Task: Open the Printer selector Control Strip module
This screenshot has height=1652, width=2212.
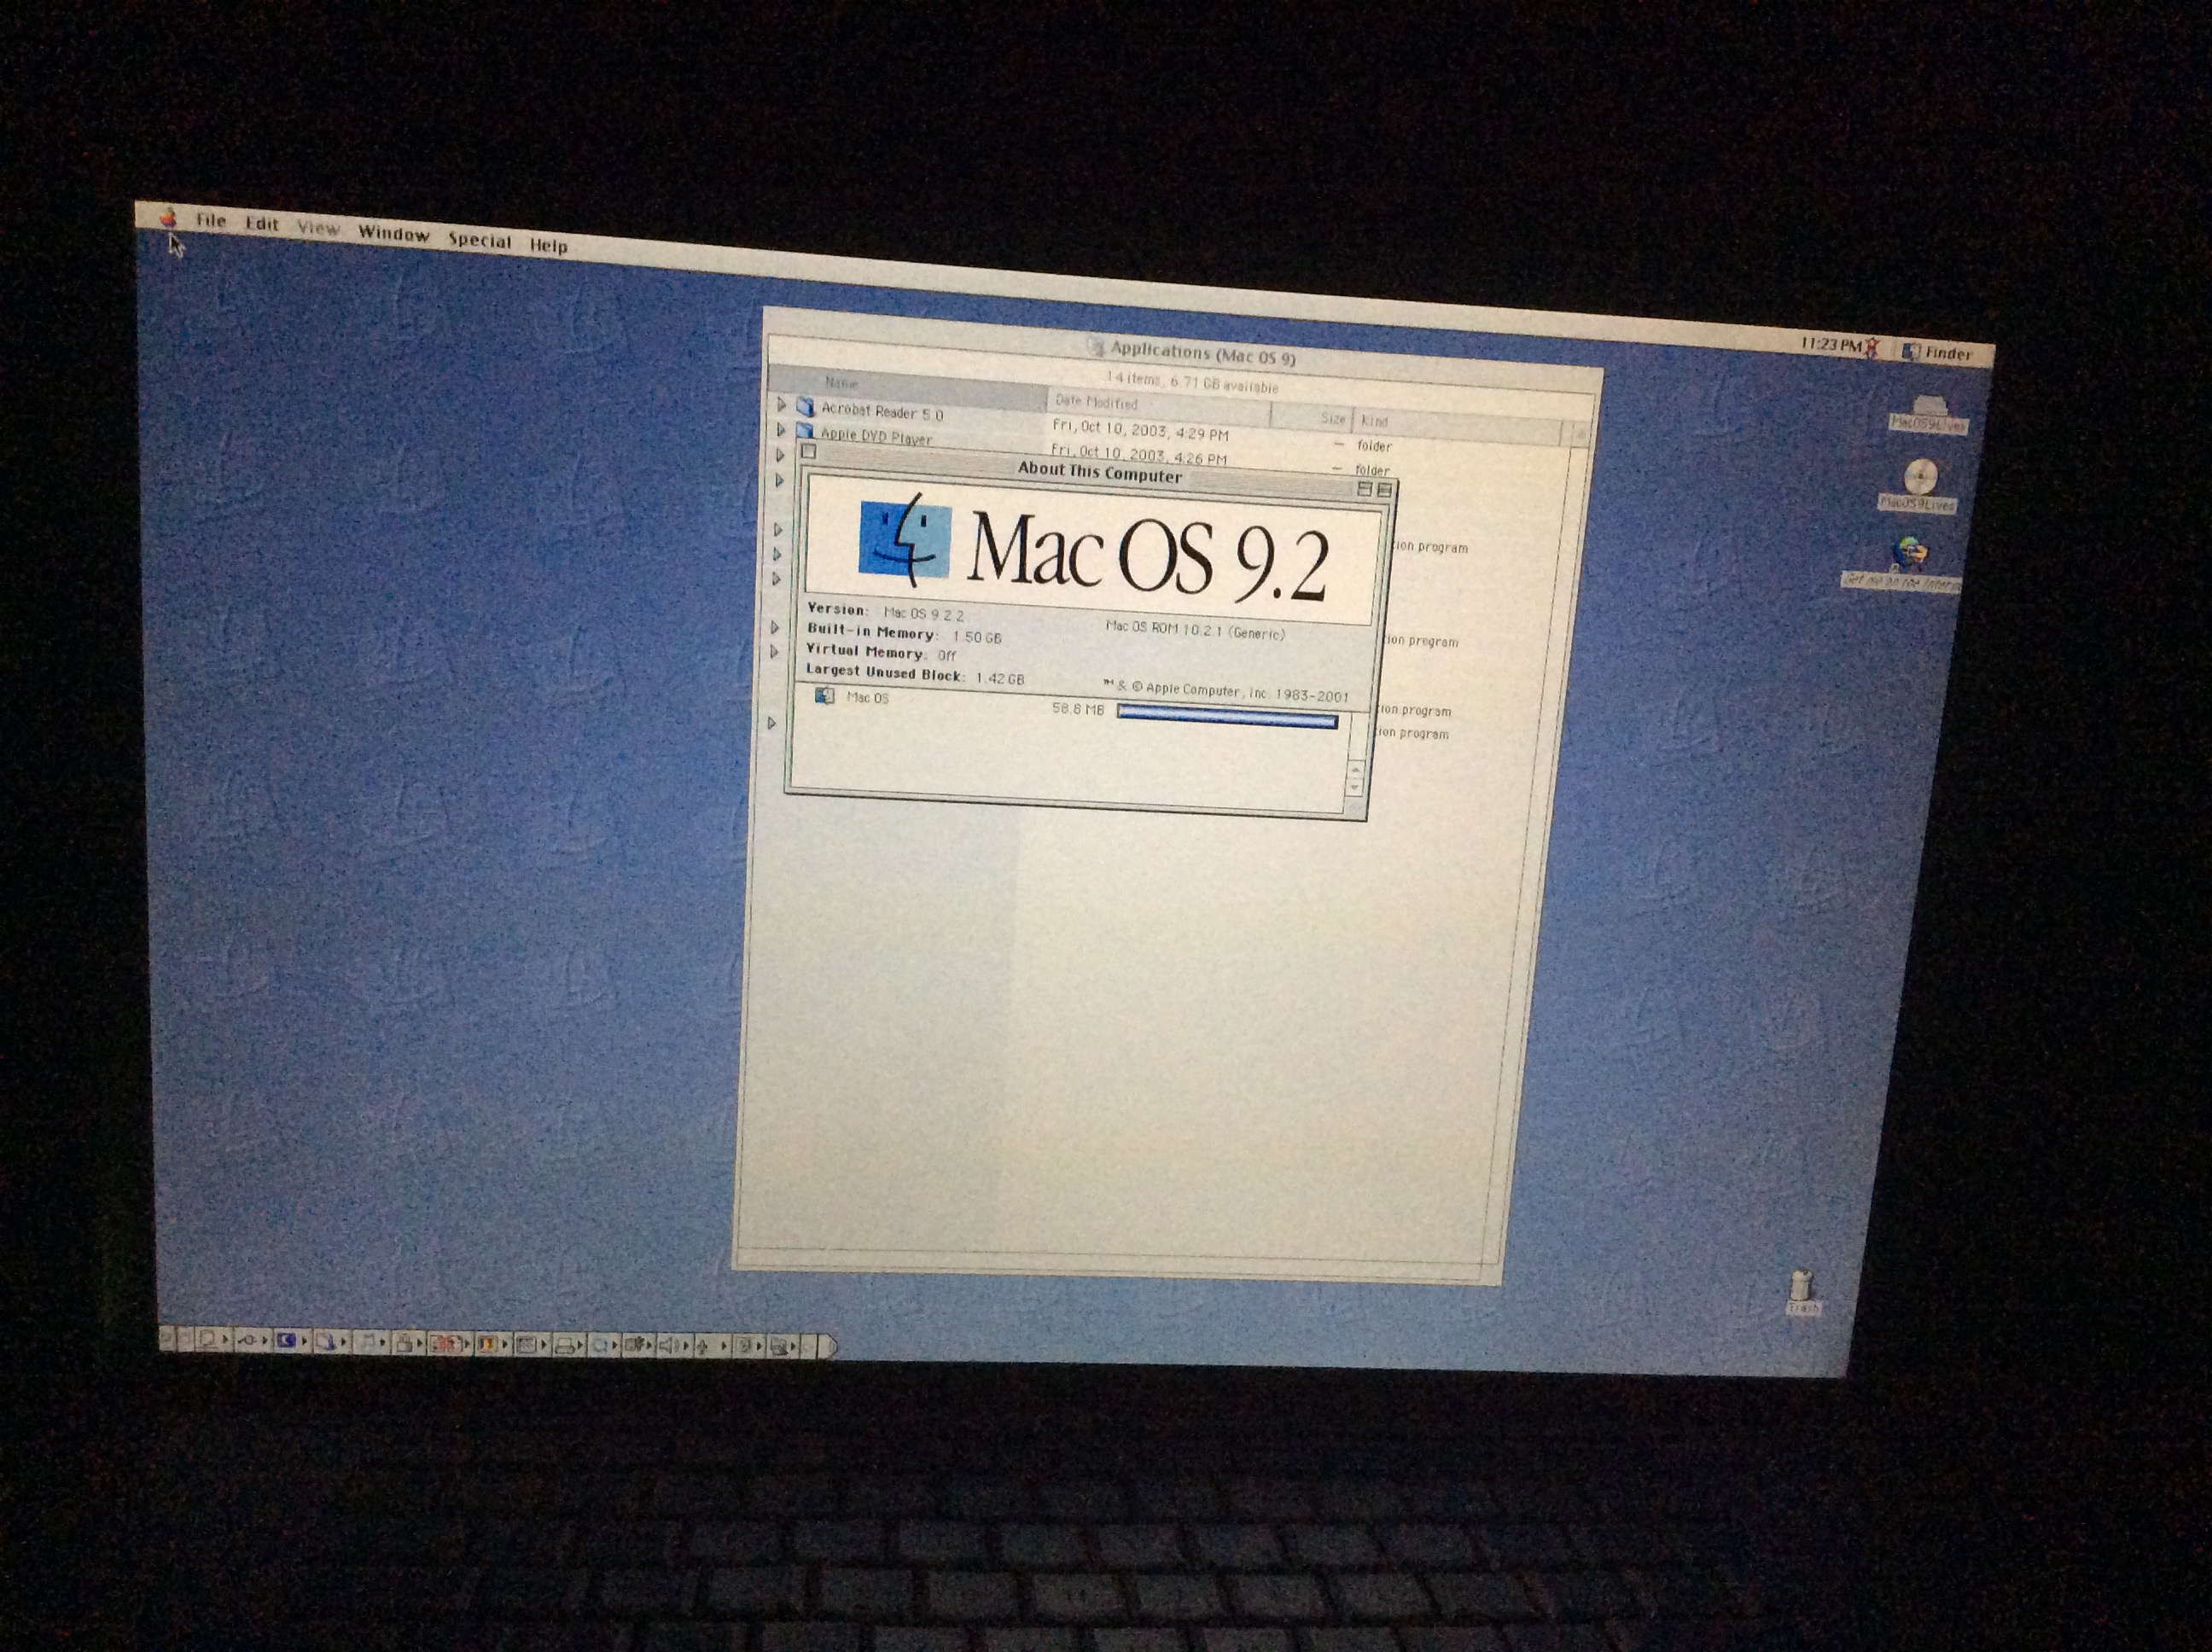Action: [570, 1346]
